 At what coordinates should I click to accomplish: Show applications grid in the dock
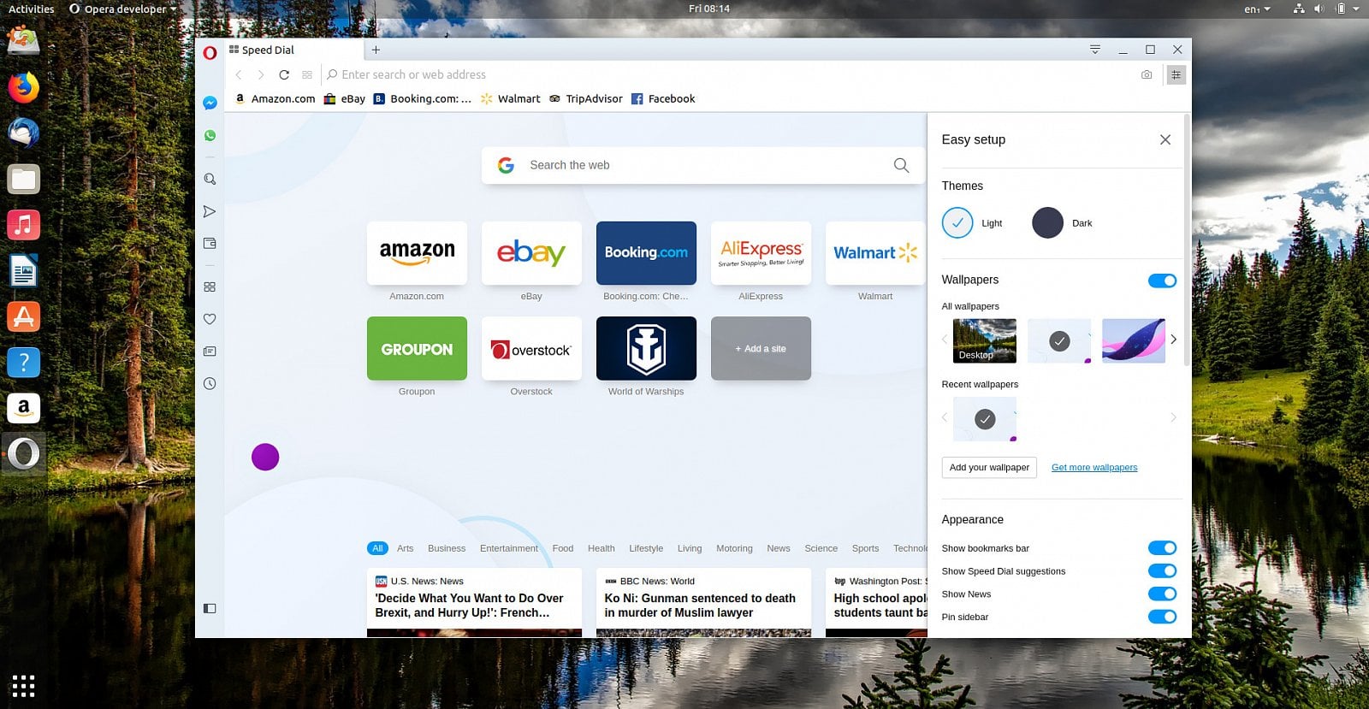pos(24,686)
